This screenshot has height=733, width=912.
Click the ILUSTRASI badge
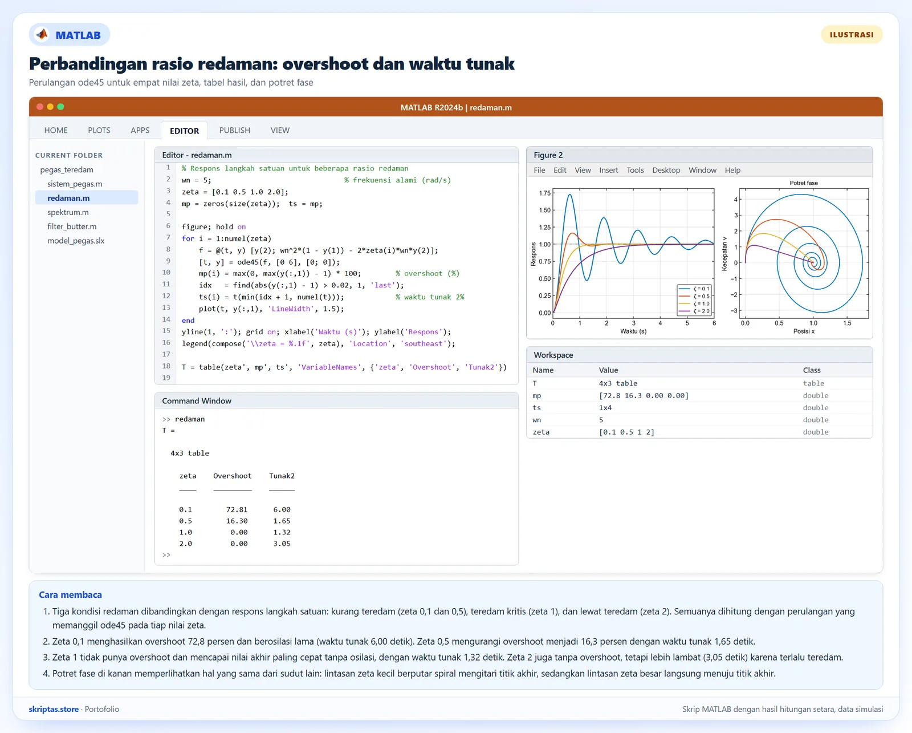[852, 35]
